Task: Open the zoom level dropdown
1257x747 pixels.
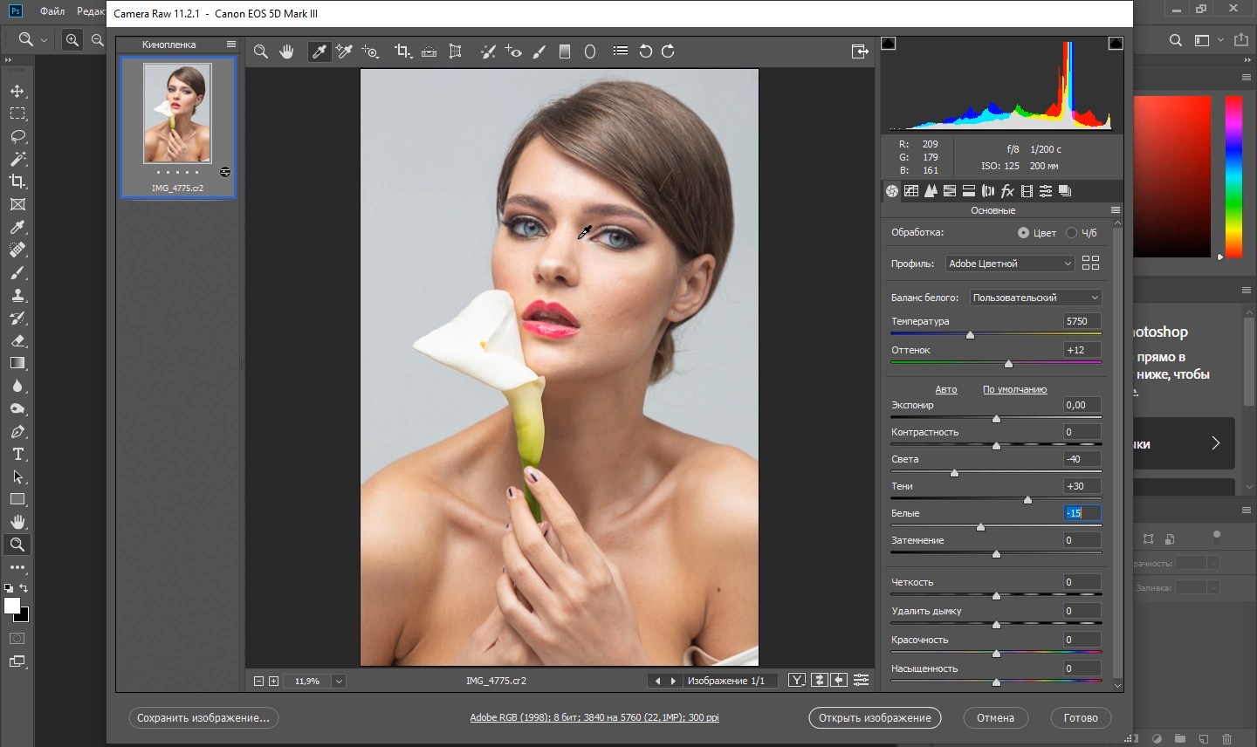Action: point(339,681)
